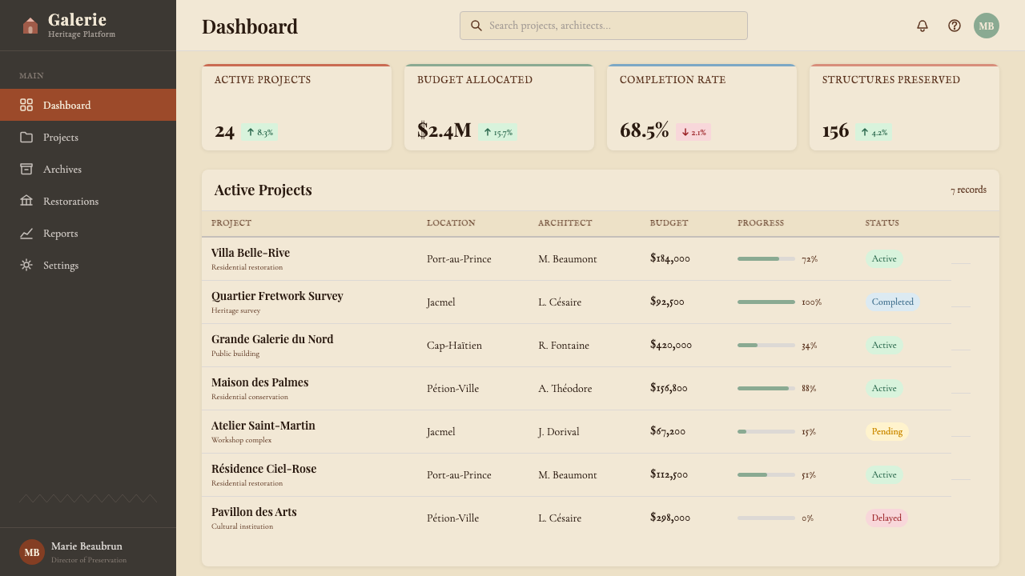The height and width of the screenshot is (576, 1025).
Task: Sort by the Budget column header
Action: (x=669, y=223)
